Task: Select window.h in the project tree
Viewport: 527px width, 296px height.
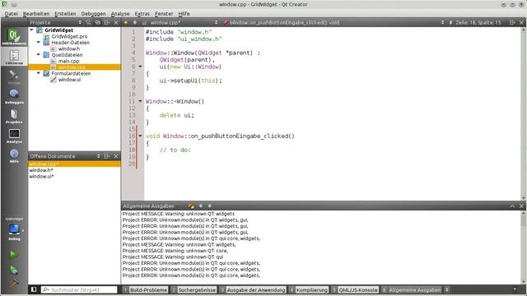Action: point(69,49)
